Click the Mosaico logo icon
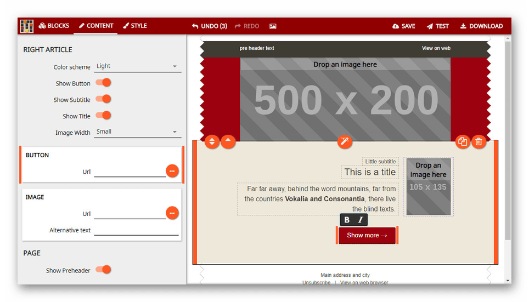 (x=27, y=26)
